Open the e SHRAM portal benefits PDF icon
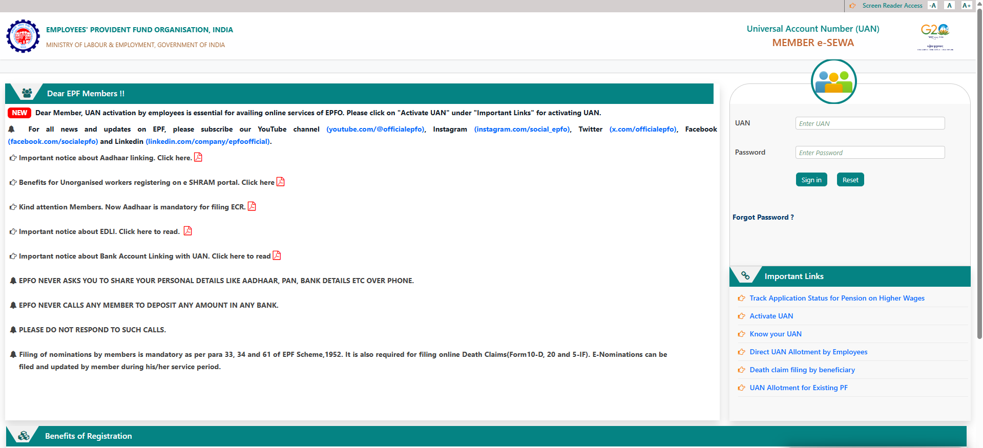Image resolution: width=983 pixels, height=448 pixels. click(x=280, y=182)
